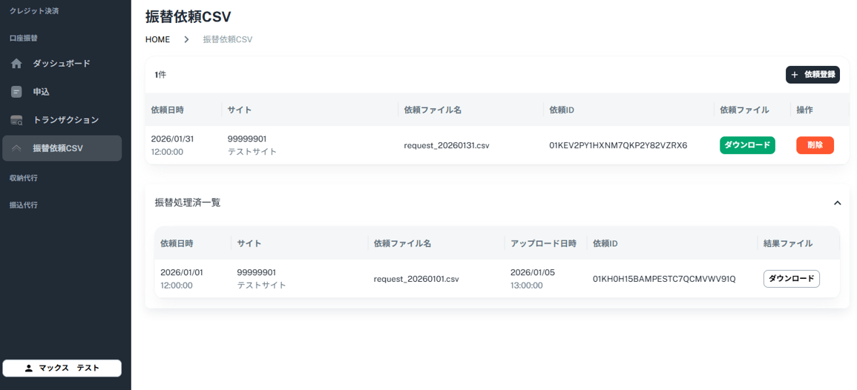Click the トランザクション icon in sidebar
Image resolution: width=857 pixels, height=390 pixels.
[16, 120]
